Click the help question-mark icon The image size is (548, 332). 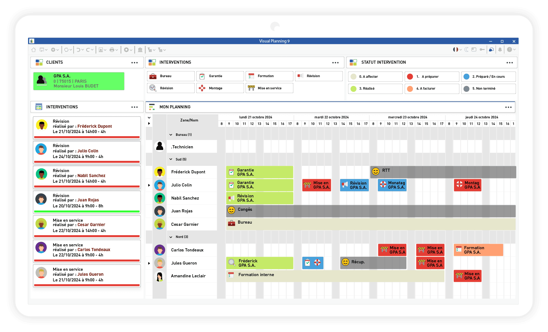click(x=510, y=49)
